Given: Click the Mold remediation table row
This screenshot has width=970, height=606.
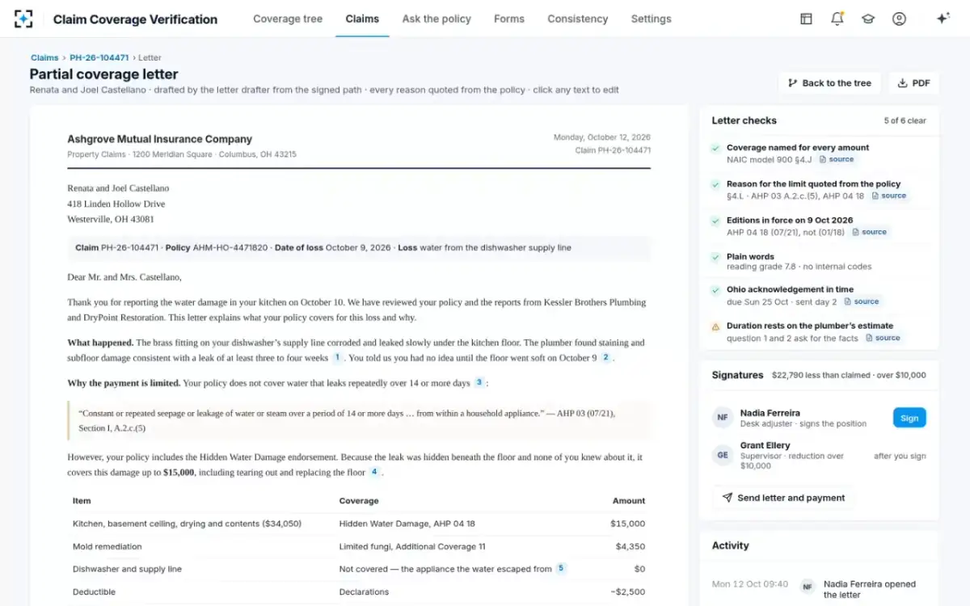Looking at the screenshot, I should [x=359, y=546].
